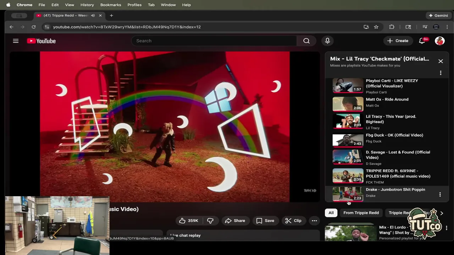454x255 pixels.
Task: Open Chrome extensions puzzle icon
Action: pyautogui.click(x=392, y=27)
